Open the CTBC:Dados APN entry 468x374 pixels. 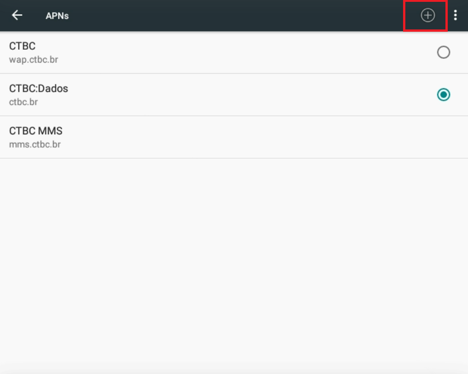234,95
